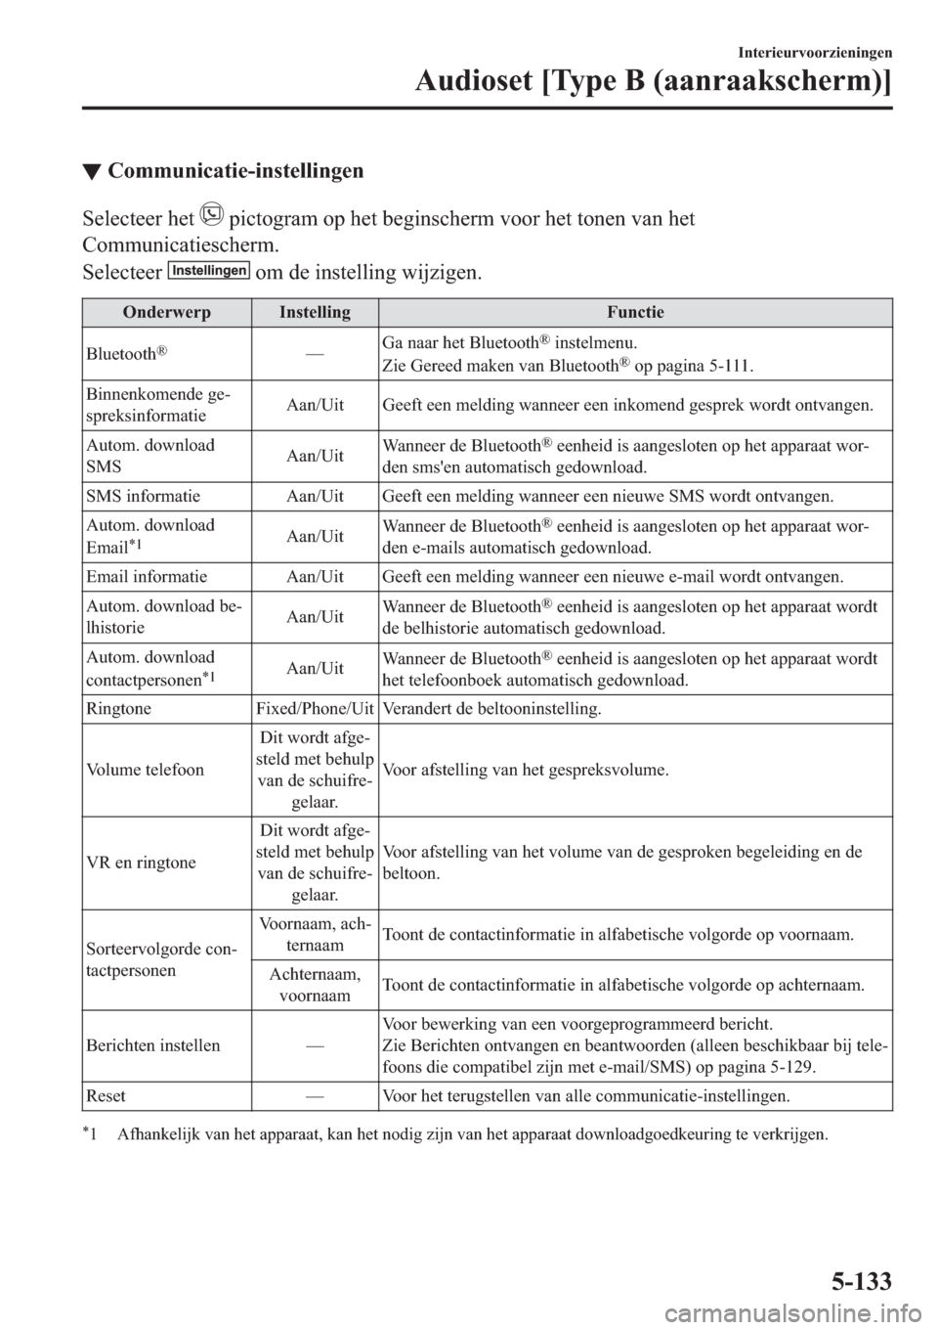
Task: Click the 'Voornaam, achternaam' setting cell
Action: (x=315, y=935)
